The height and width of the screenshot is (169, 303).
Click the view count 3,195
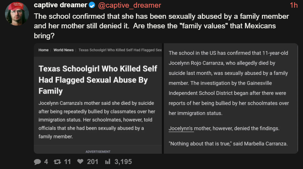(123, 162)
